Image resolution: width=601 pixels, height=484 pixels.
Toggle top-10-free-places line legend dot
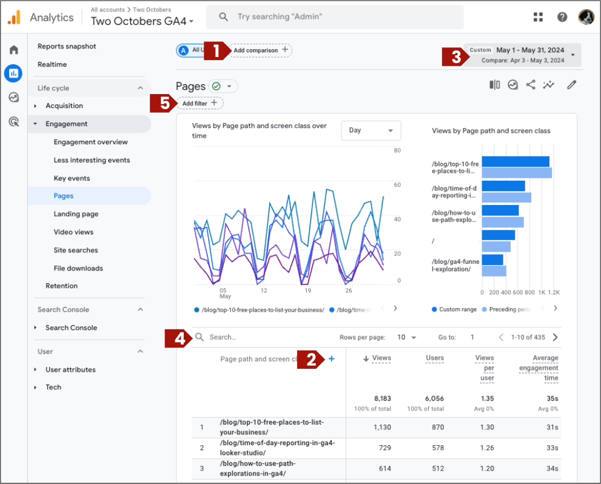point(196,310)
